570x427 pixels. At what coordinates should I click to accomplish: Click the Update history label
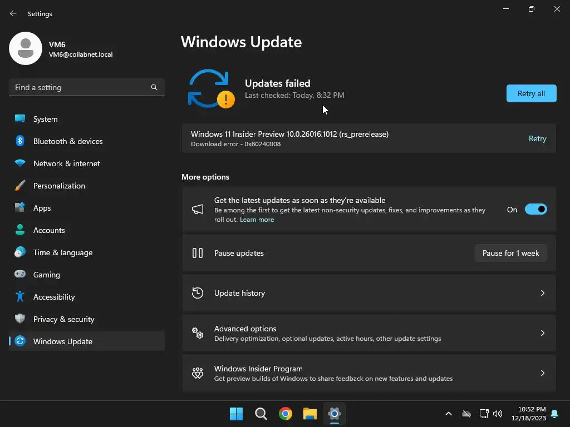point(239,293)
